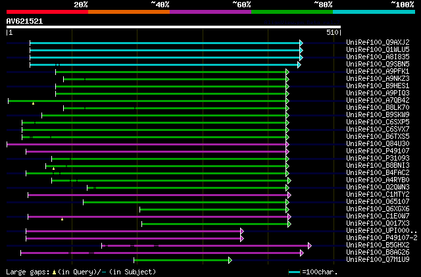Click the purple arrowhead on the C1MTY2 row

click(x=289, y=195)
